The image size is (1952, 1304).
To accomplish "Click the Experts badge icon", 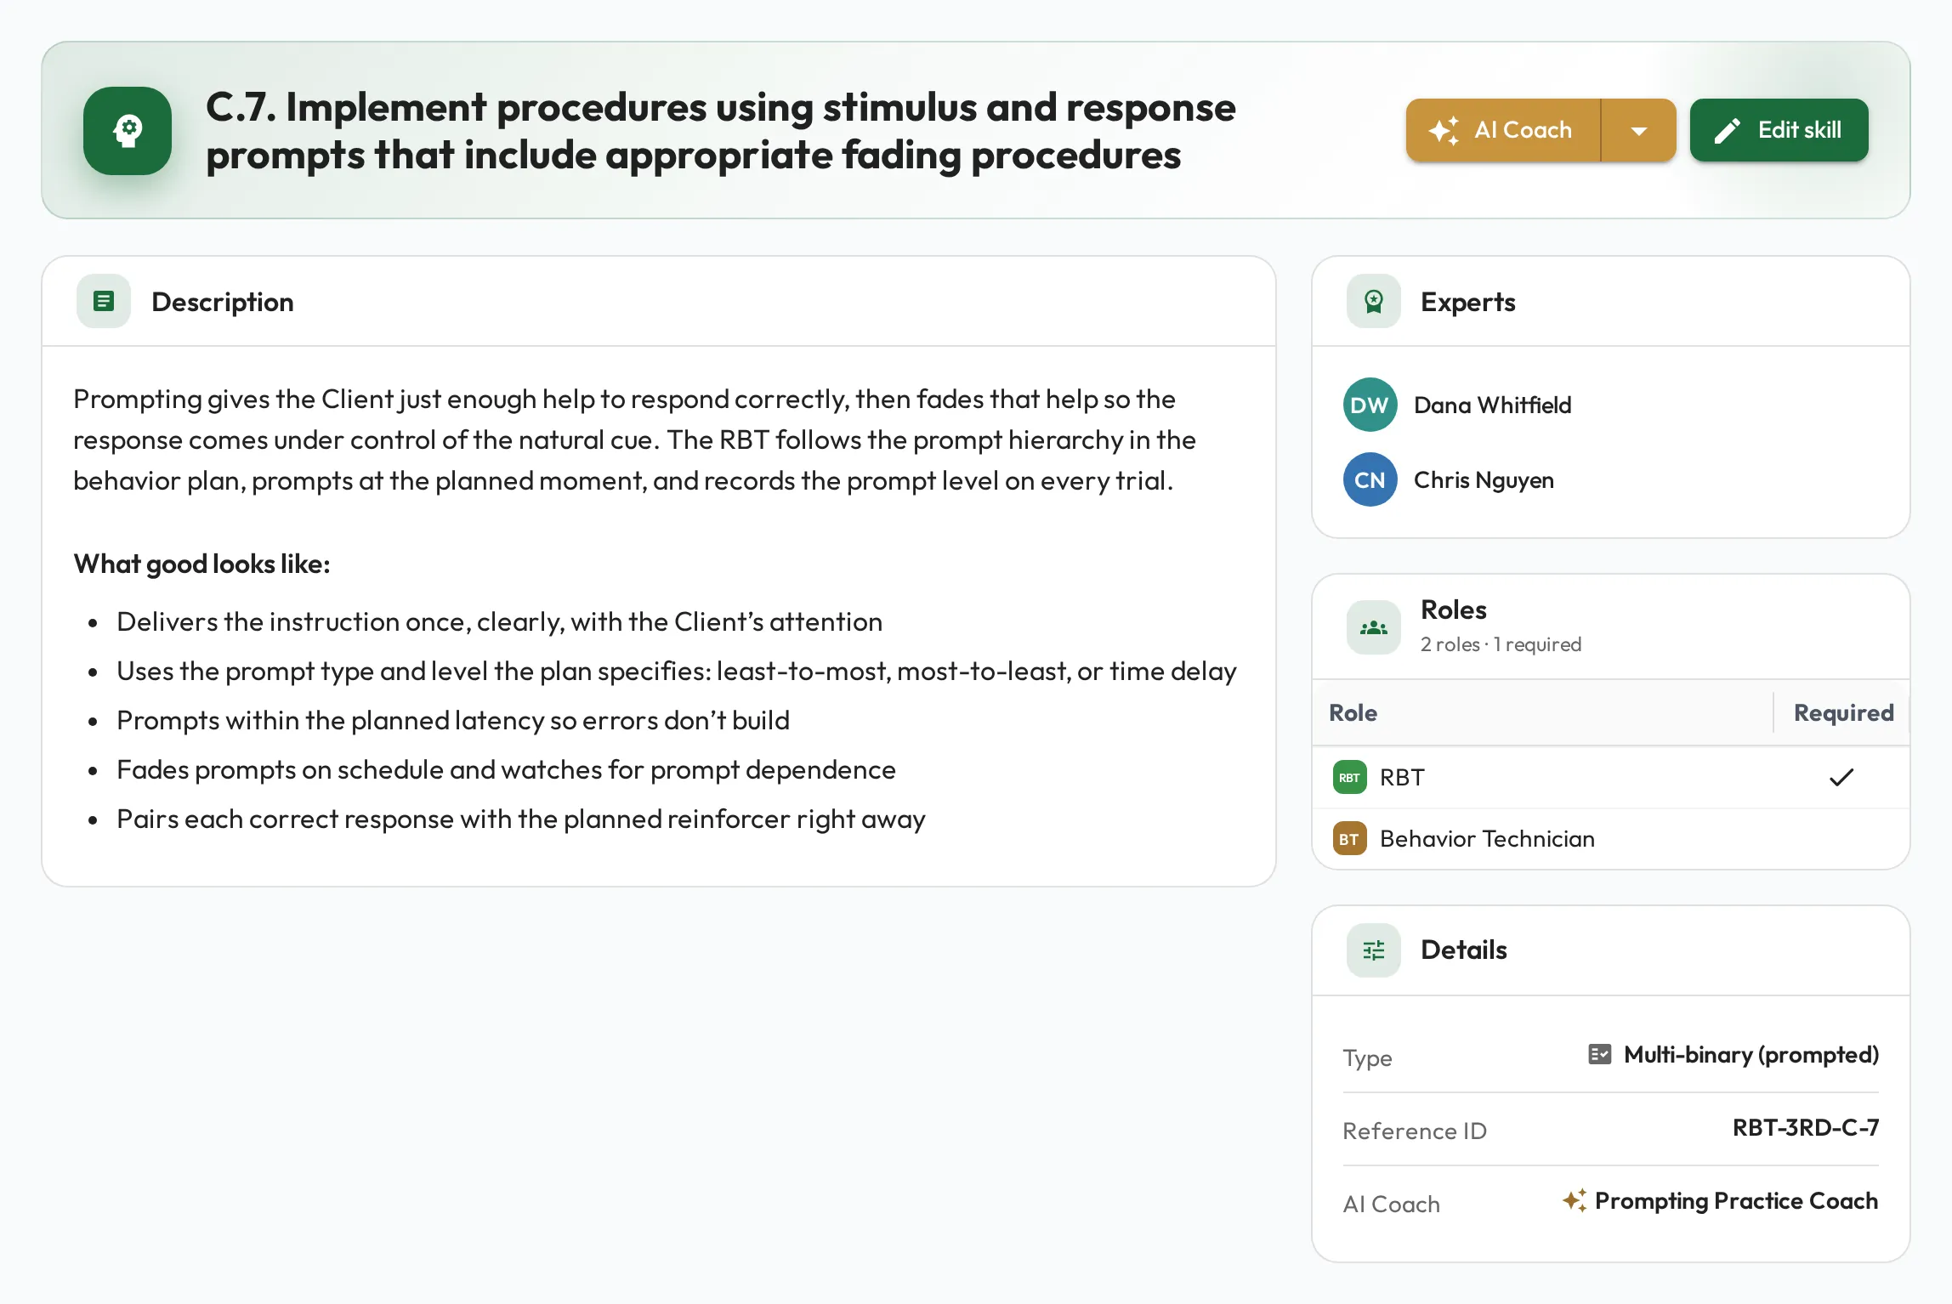I will [1373, 301].
